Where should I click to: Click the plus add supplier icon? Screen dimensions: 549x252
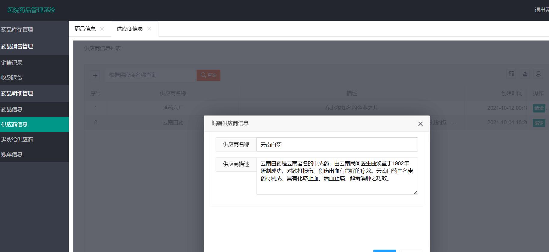(95, 76)
